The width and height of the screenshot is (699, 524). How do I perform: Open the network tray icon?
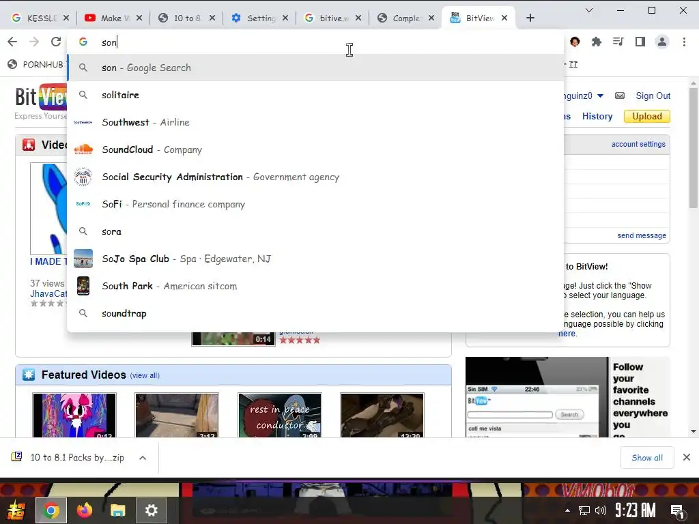tap(584, 510)
